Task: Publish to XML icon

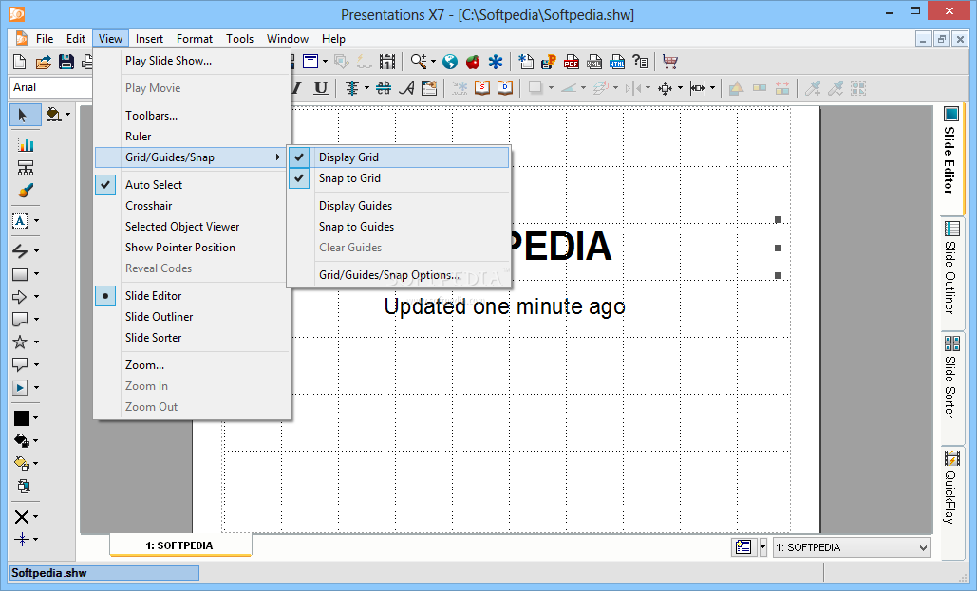Action: point(593,62)
